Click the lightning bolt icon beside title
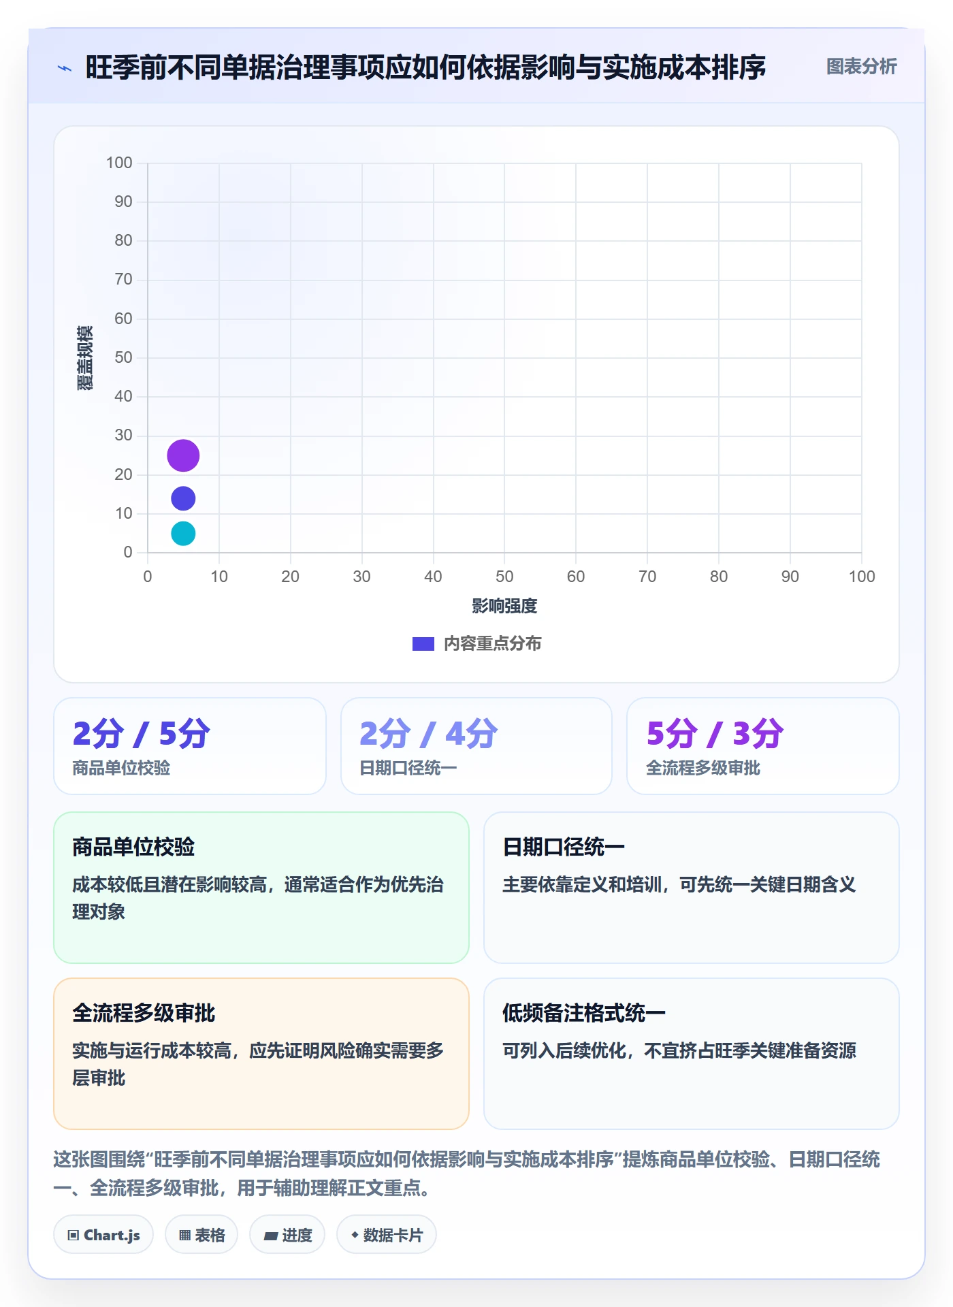 point(65,68)
